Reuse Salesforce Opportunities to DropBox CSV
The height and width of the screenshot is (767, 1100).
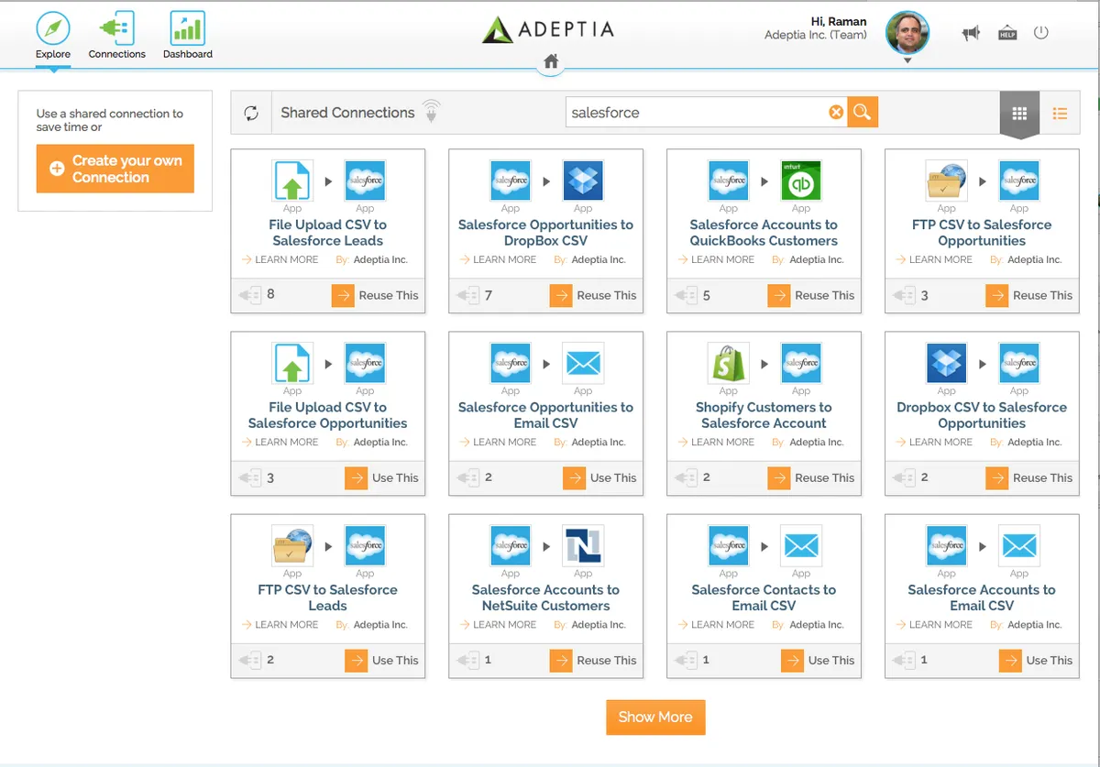[593, 295]
